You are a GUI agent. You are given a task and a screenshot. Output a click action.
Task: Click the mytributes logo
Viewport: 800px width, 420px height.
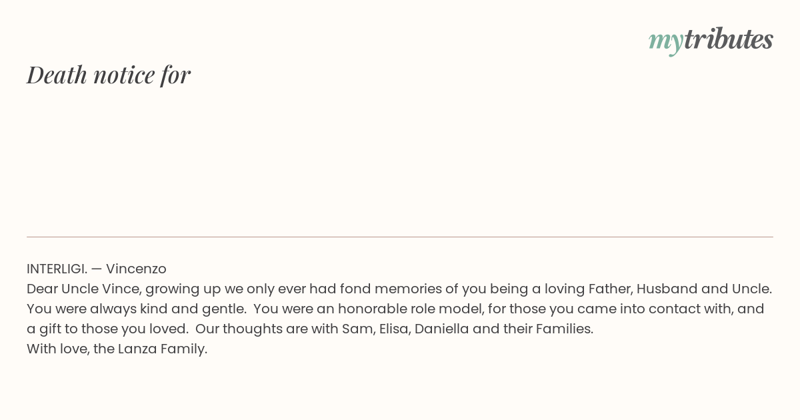pyautogui.click(x=711, y=41)
